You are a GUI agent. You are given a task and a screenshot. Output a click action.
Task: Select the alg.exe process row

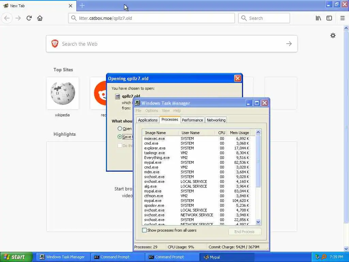tap(197, 186)
